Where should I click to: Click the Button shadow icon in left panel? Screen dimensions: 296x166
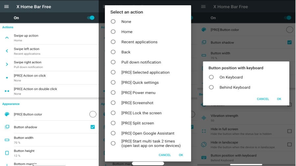tap(7, 127)
